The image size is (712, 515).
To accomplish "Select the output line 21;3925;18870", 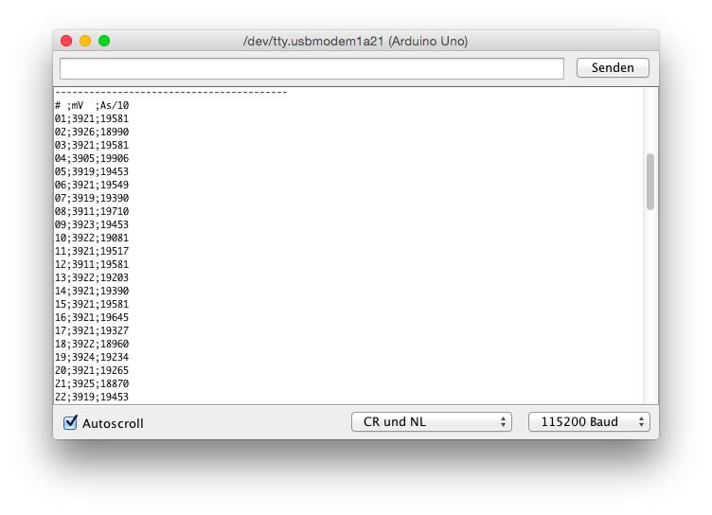I will coord(92,383).
